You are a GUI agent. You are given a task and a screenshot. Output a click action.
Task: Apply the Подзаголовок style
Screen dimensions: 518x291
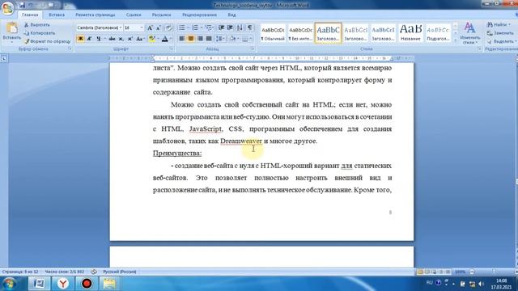pyautogui.click(x=438, y=33)
